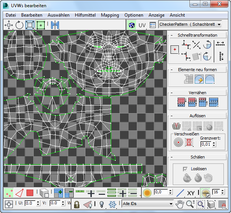231x213 pixels.
Task: Toggle the checker map display button
Action: (x=132, y=25)
